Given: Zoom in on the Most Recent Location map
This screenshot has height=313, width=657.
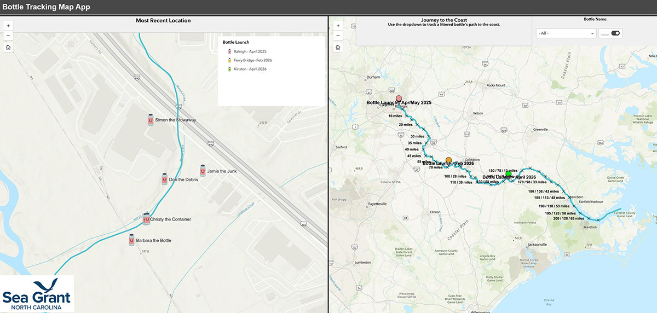Looking at the screenshot, I should 8,26.
